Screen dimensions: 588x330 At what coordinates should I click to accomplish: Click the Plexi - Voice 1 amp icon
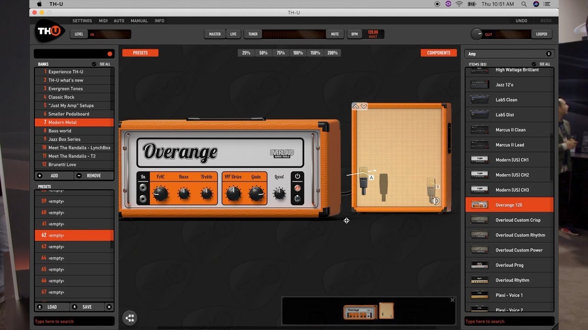coord(480,295)
